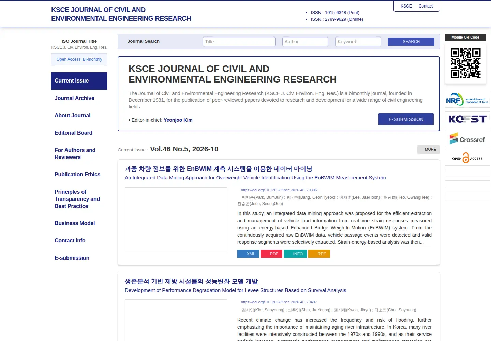Follow DOI link ending in 46.5.0395
The image size is (491, 341).
pos(279,190)
